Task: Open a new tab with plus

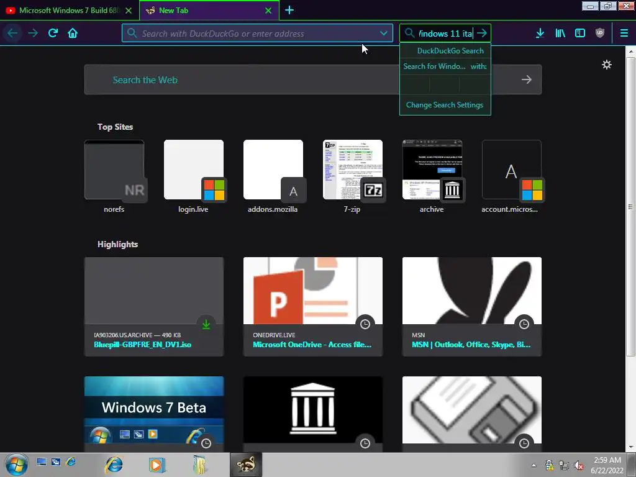Action: 289,10
